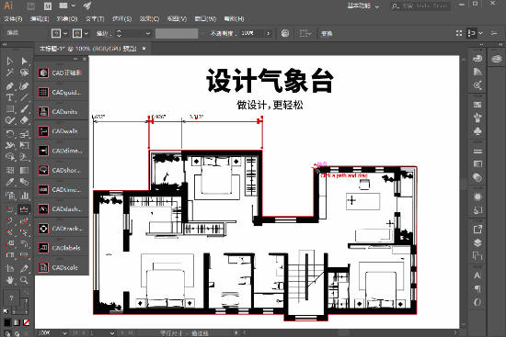The image size is (506, 337).
Task: Click the rocket GPU performance icon
Action: pyautogui.click(x=87, y=6)
